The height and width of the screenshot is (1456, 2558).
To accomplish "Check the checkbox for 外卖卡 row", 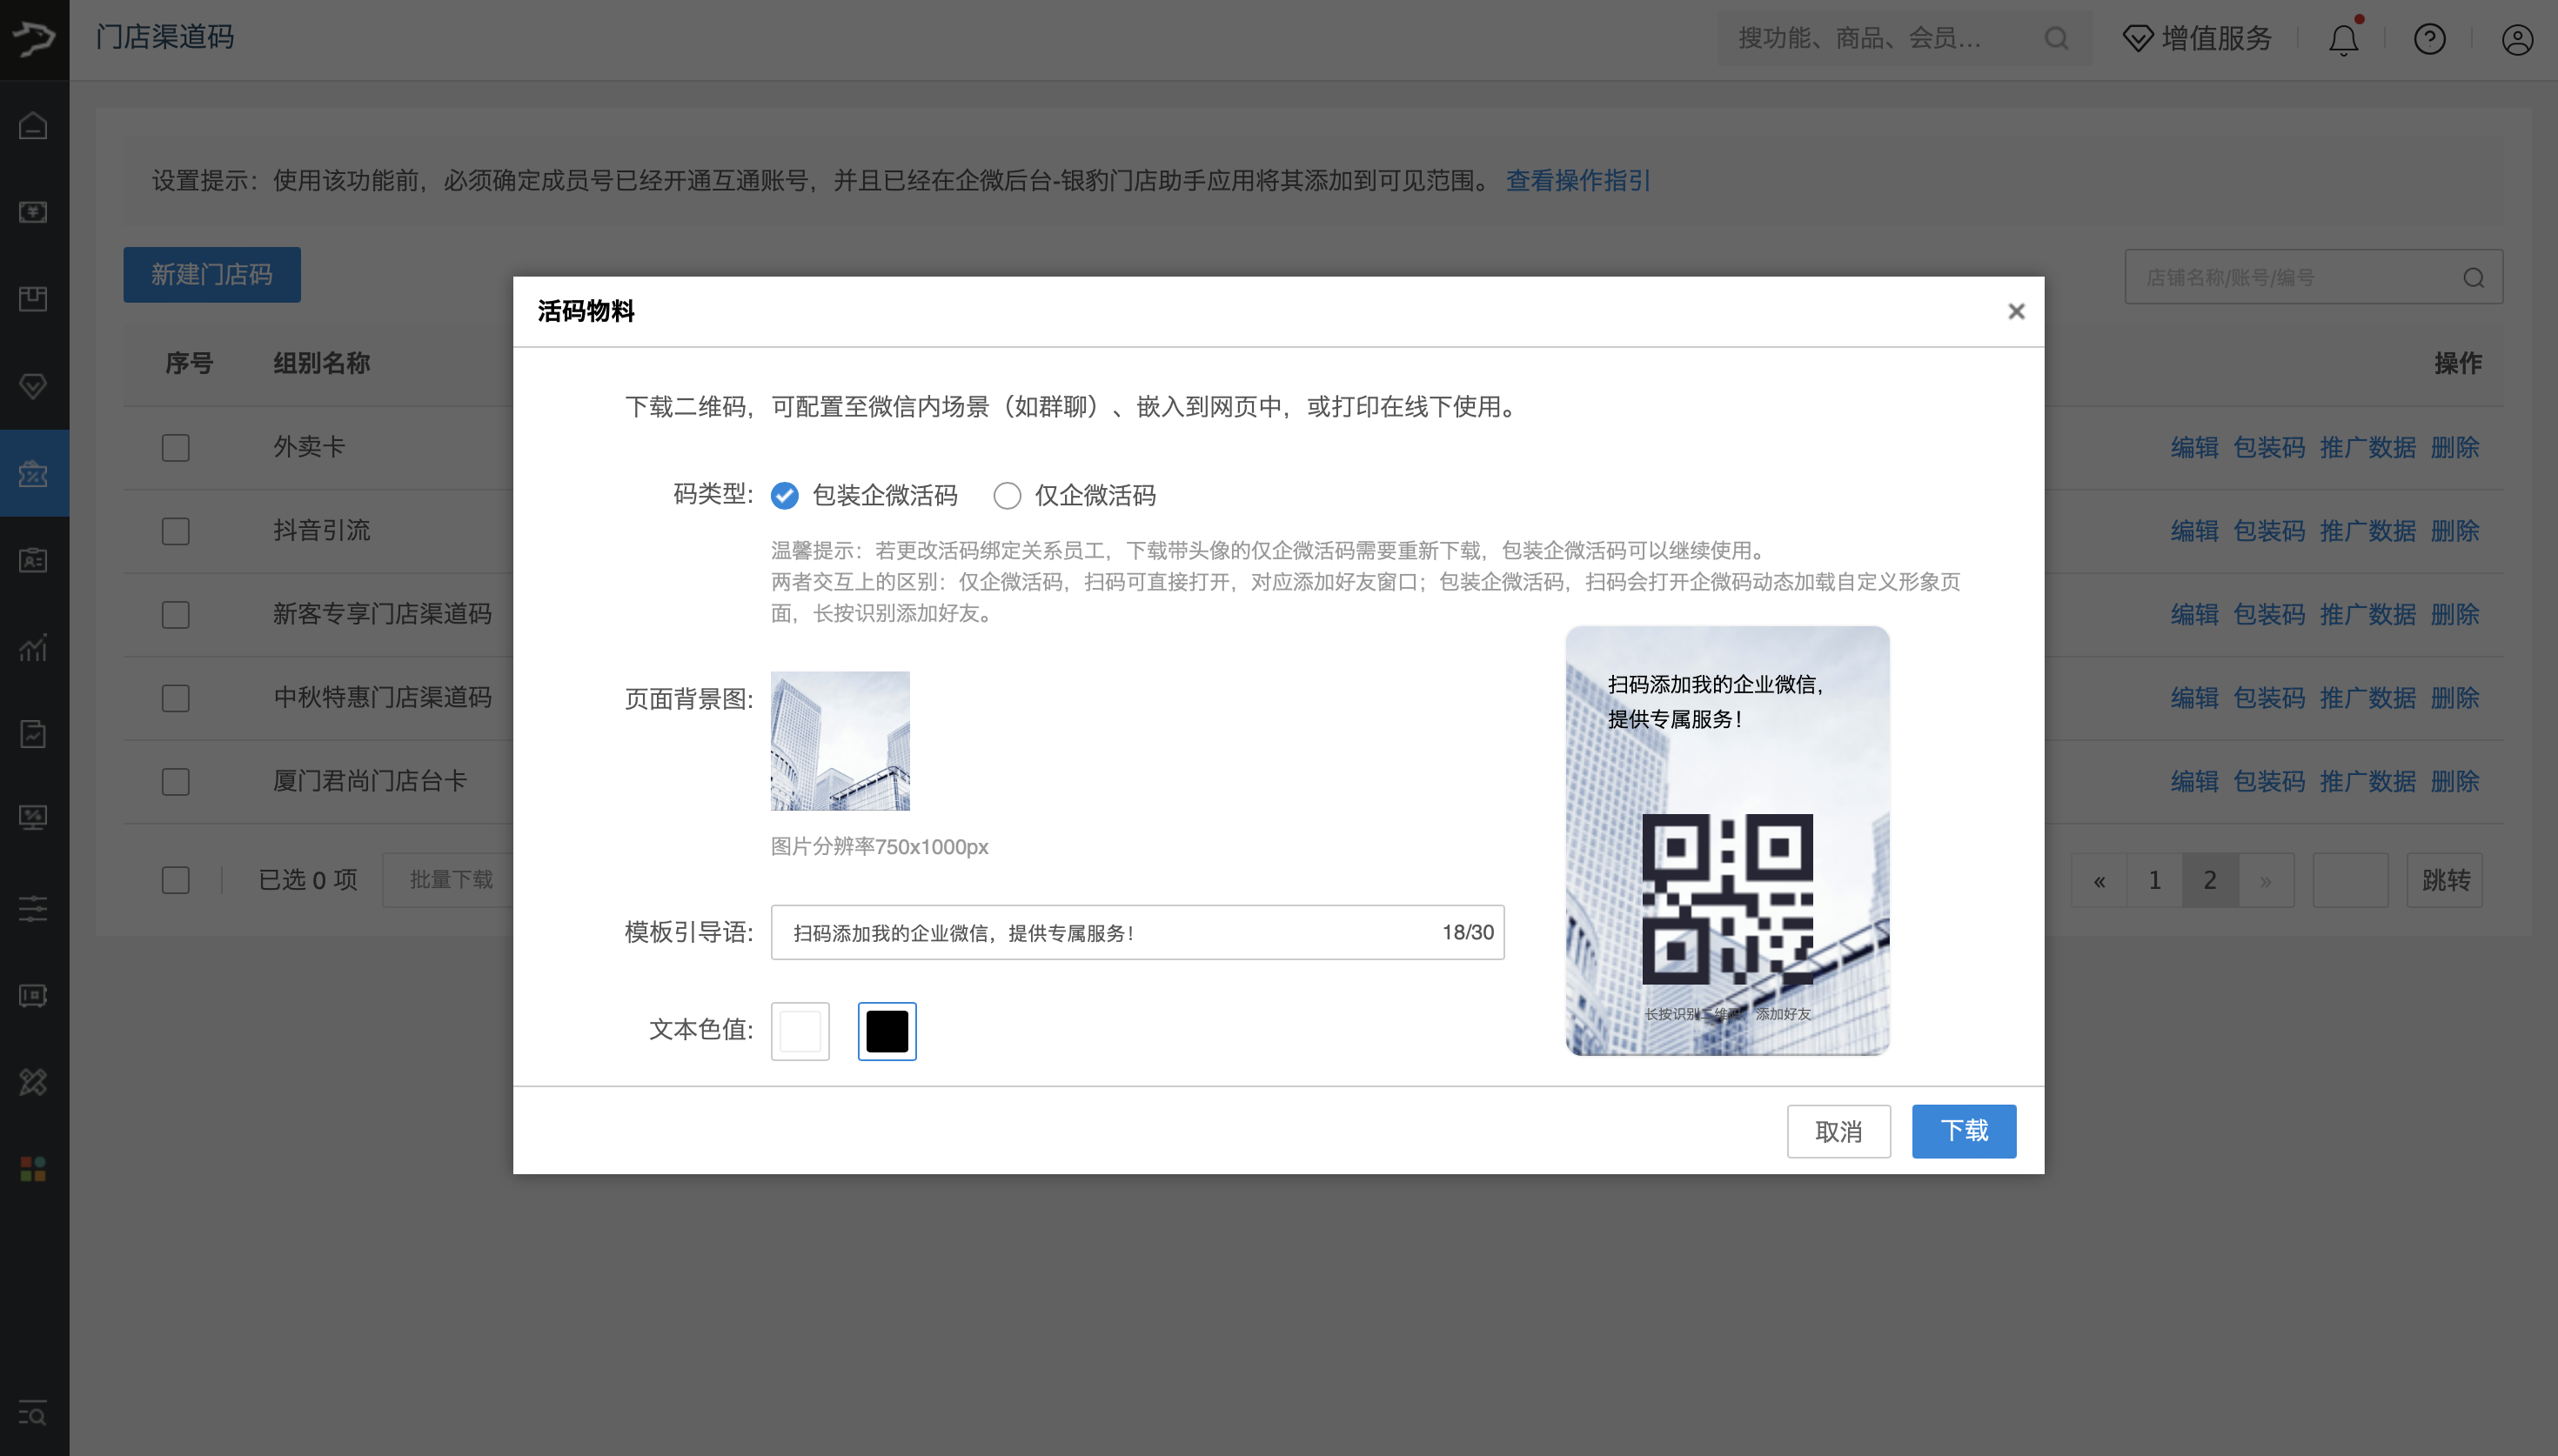I will (176, 447).
